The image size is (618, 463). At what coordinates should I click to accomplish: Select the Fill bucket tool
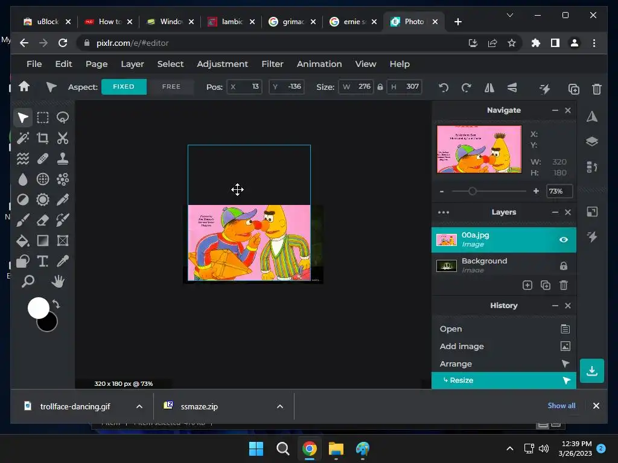click(23, 241)
